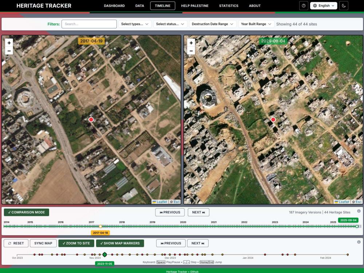This screenshot has height=273, width=364.
Task: Click '187 Imagery Versions | 44 Heritage Sites' text
Action: point(320,213)
